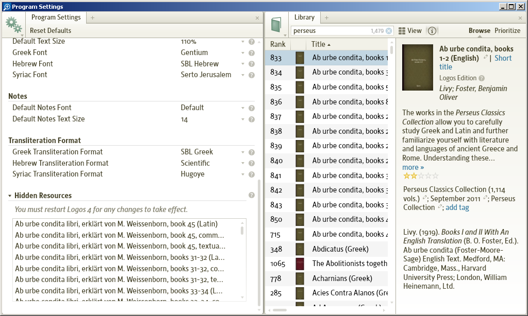Select Acharnians (Greek) in library list
528x316 pixels.
[326, 278]
